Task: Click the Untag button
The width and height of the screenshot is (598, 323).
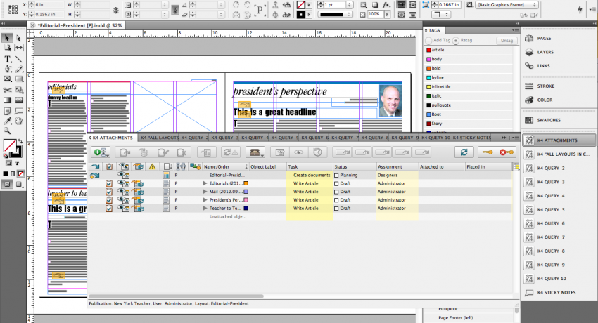Action: (x=507, y=40)
